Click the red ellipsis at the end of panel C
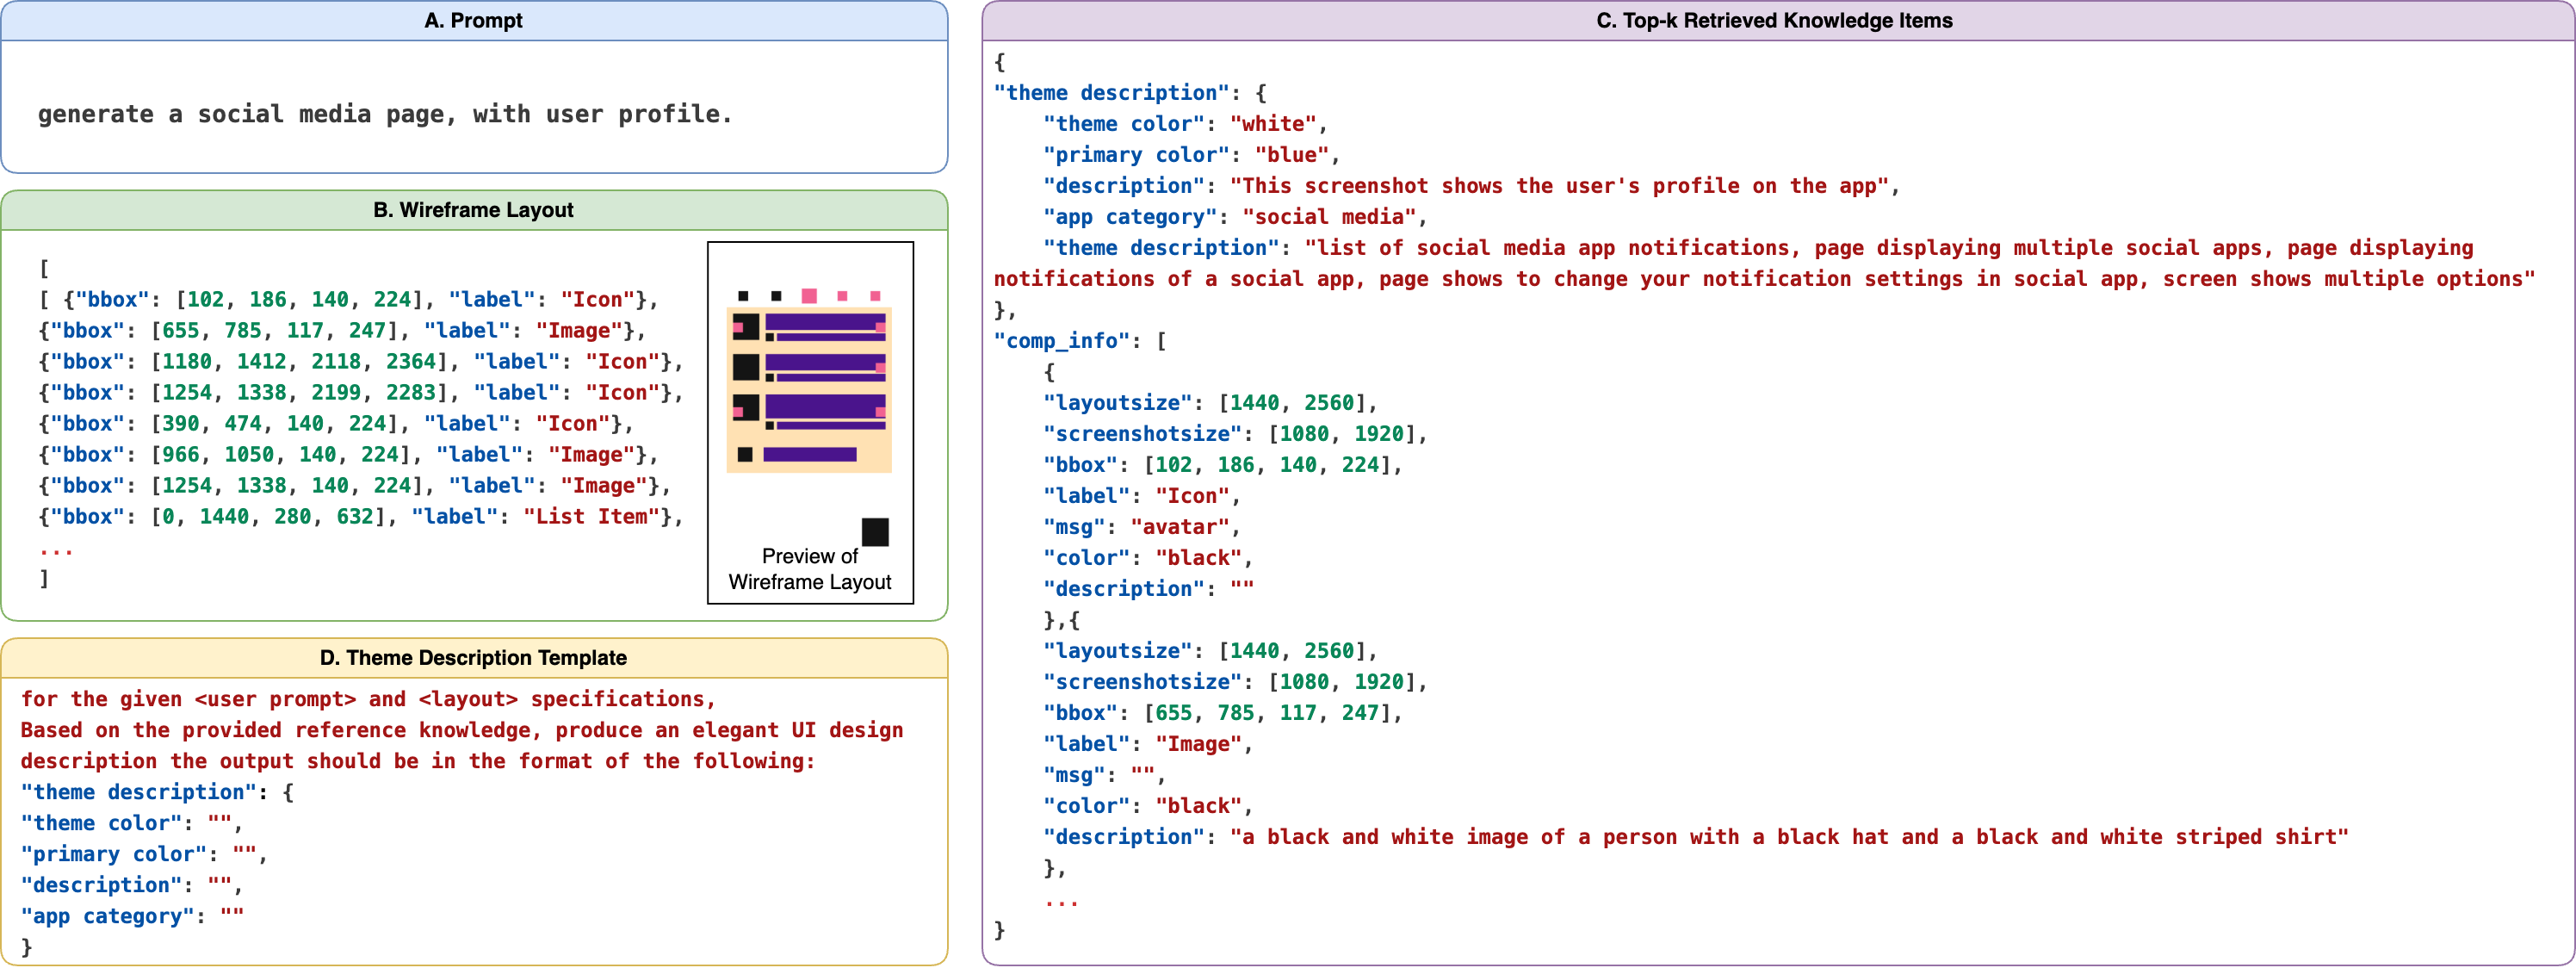 1061,901
